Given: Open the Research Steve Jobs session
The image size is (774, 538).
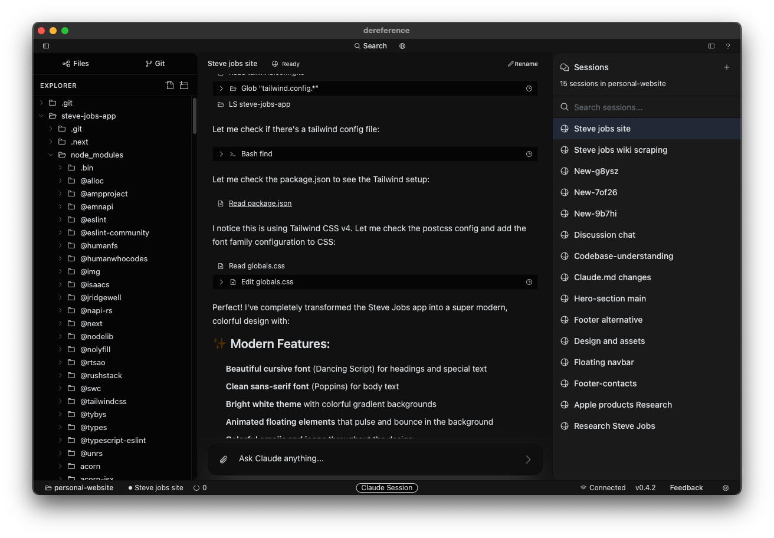Looking at the screenshot, I should (x=647, y=426).
